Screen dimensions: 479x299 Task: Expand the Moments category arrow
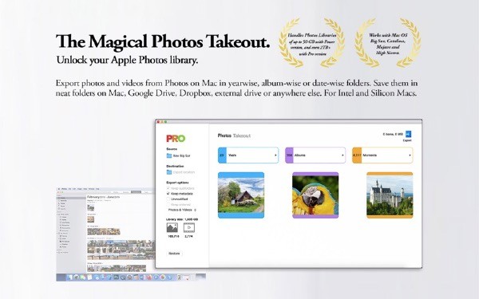410,155
